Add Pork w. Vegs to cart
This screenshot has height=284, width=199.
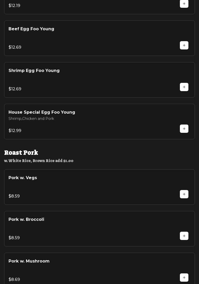click(184, 194)
